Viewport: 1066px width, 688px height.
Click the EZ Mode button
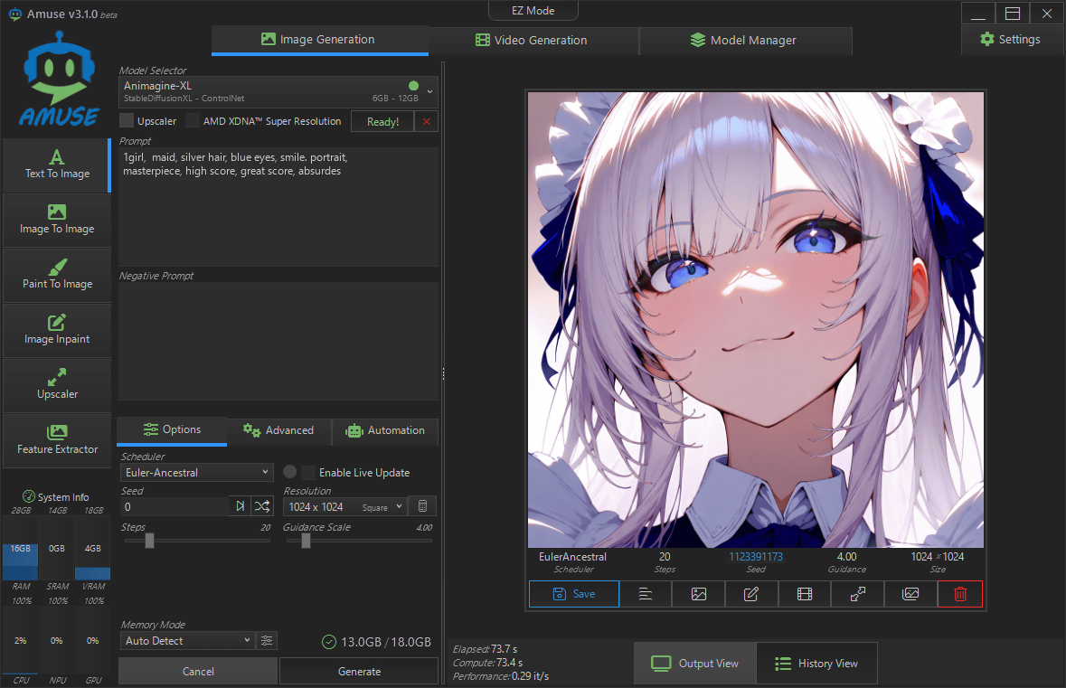point(533,11)
